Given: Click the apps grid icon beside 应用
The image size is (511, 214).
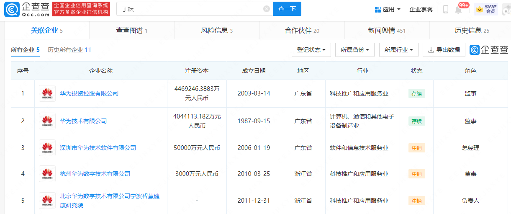Looking at the screenshot, I should pyautogui.click(x=378, y=9).
